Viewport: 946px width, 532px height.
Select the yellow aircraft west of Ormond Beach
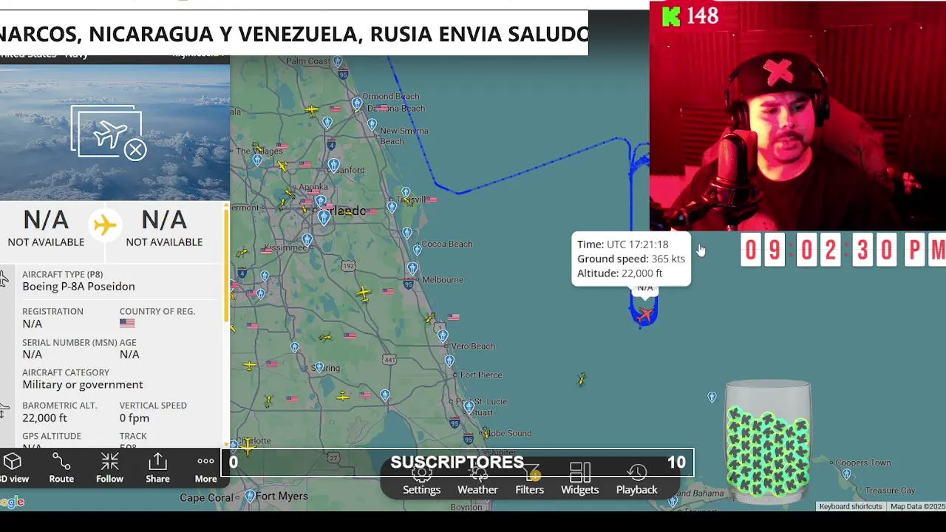(312, 111)
